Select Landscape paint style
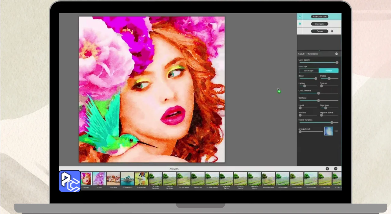The width and height of the screenshot is (391, 214). (309, 71)
